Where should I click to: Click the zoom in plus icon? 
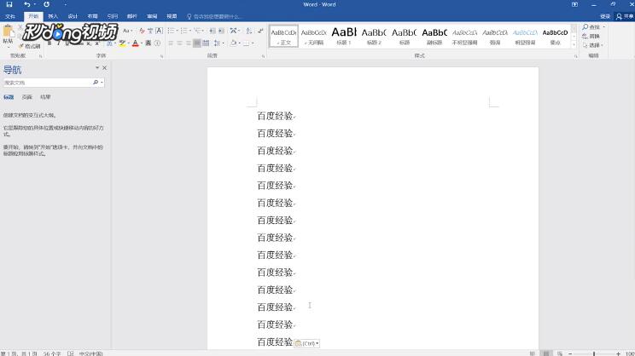pyautogui.click(x=618, y=353)
